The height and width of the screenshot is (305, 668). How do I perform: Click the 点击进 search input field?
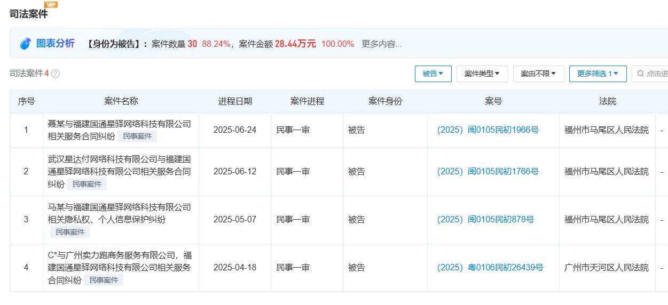click(656, 74)
